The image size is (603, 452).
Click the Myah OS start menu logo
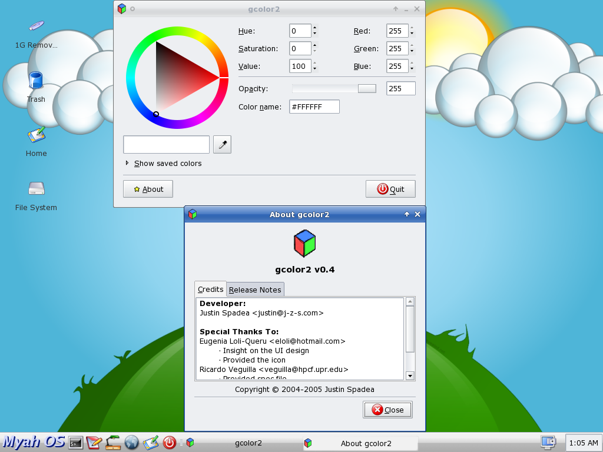pos(34,442)
